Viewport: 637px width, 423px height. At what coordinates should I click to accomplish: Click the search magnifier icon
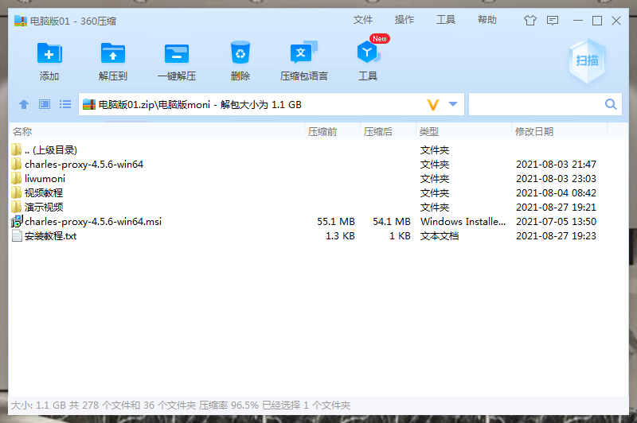[x=611, y=104]
